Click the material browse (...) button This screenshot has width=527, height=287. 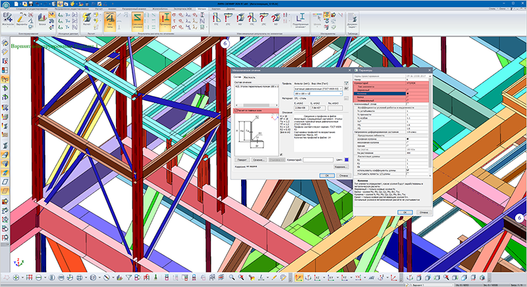point(347,99)
